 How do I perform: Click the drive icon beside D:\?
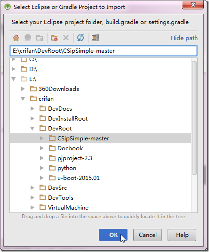tap(24, 69)
